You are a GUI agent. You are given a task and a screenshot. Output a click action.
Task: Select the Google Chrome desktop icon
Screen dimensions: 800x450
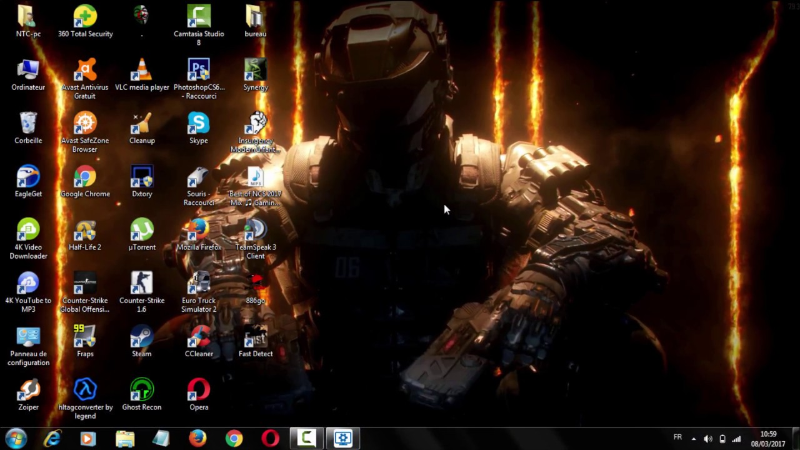85,177
